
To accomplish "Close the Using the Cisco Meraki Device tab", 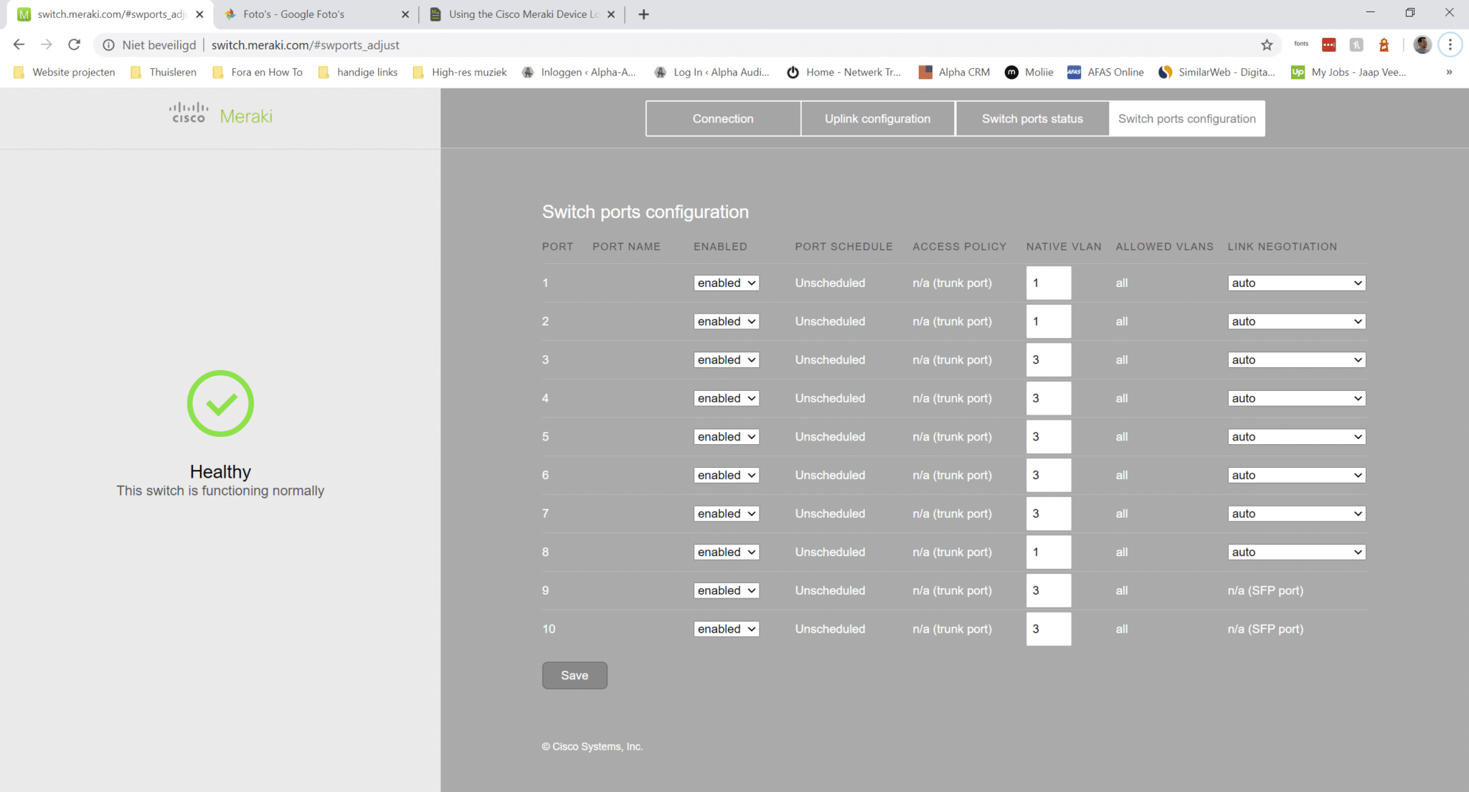I will [611, 14].
